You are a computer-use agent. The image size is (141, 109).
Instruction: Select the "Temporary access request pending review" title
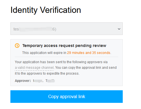64,46
